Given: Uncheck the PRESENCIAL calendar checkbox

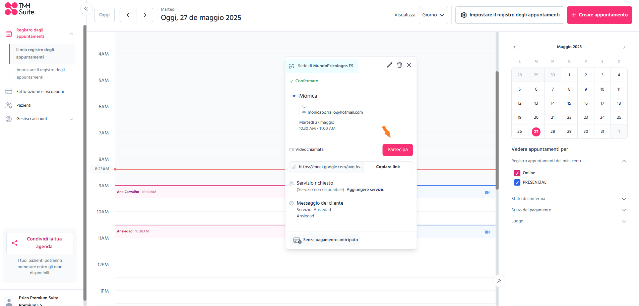Looking at the screenshot, I should click(x=517, y=182).
